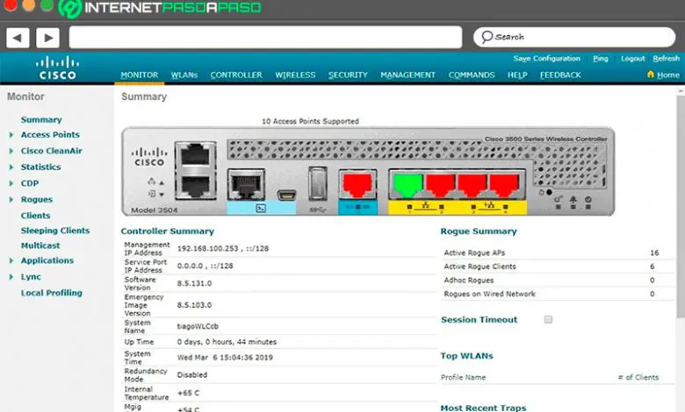The width and height of the screenshot is (685, 412).
Task: Open the COMMANDS tab
Action: 472,75
